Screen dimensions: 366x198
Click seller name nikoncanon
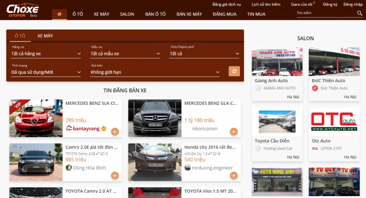pyautogui.click(x=204, y=128)
